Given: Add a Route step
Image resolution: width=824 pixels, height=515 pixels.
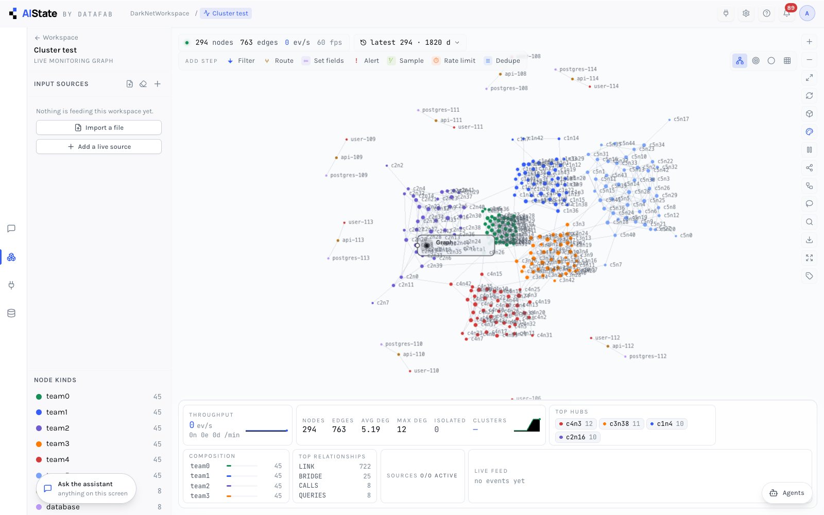Looking at the screenshot, I should coord(279,61).
